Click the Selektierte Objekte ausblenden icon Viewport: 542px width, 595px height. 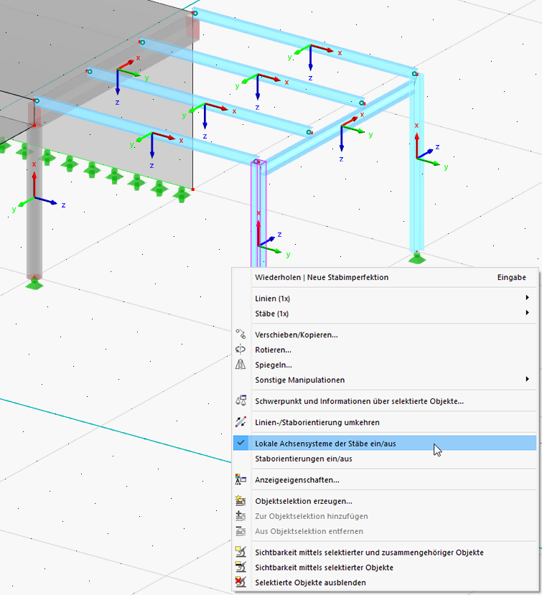point(241,582)
